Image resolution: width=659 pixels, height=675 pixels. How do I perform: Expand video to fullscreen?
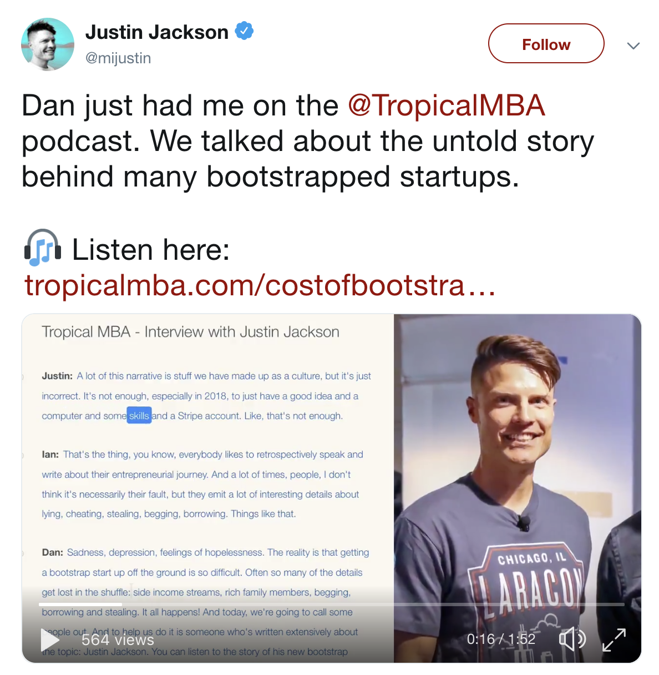[x=614, y=640]
